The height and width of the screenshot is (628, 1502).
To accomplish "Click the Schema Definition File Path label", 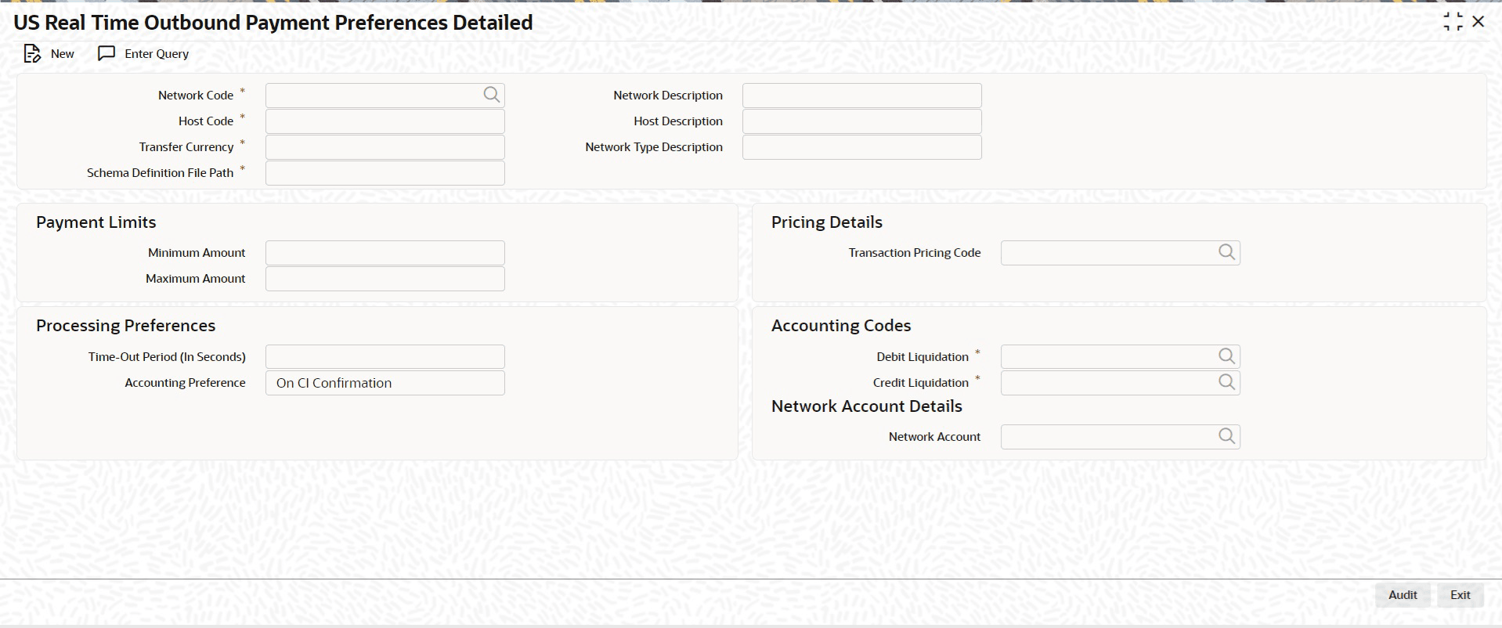I will pos(160,173).
